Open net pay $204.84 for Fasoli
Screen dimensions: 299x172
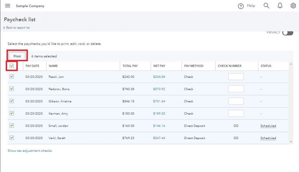[159, 77]
